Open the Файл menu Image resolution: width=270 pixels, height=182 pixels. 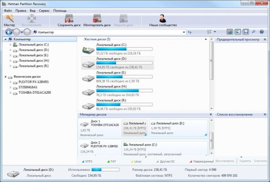click(x=8, y=11)
